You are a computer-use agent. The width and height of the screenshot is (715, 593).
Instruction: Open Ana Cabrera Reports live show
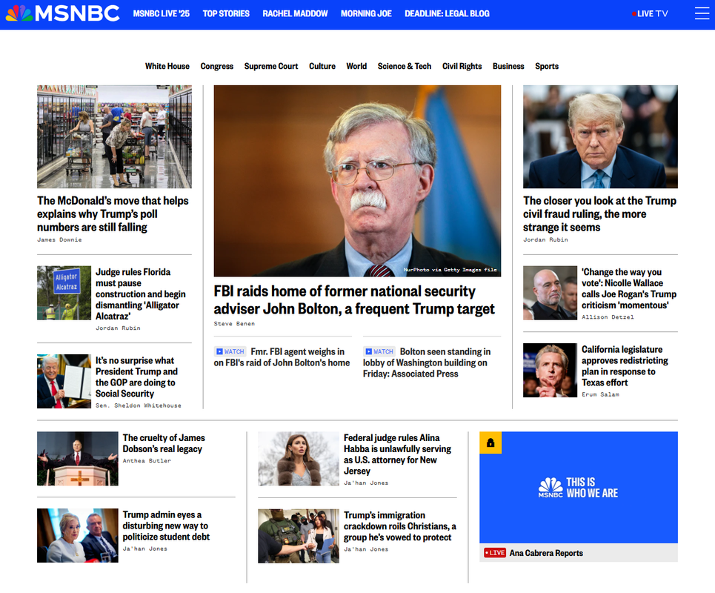pyautogui.click(x=546, y=553)
